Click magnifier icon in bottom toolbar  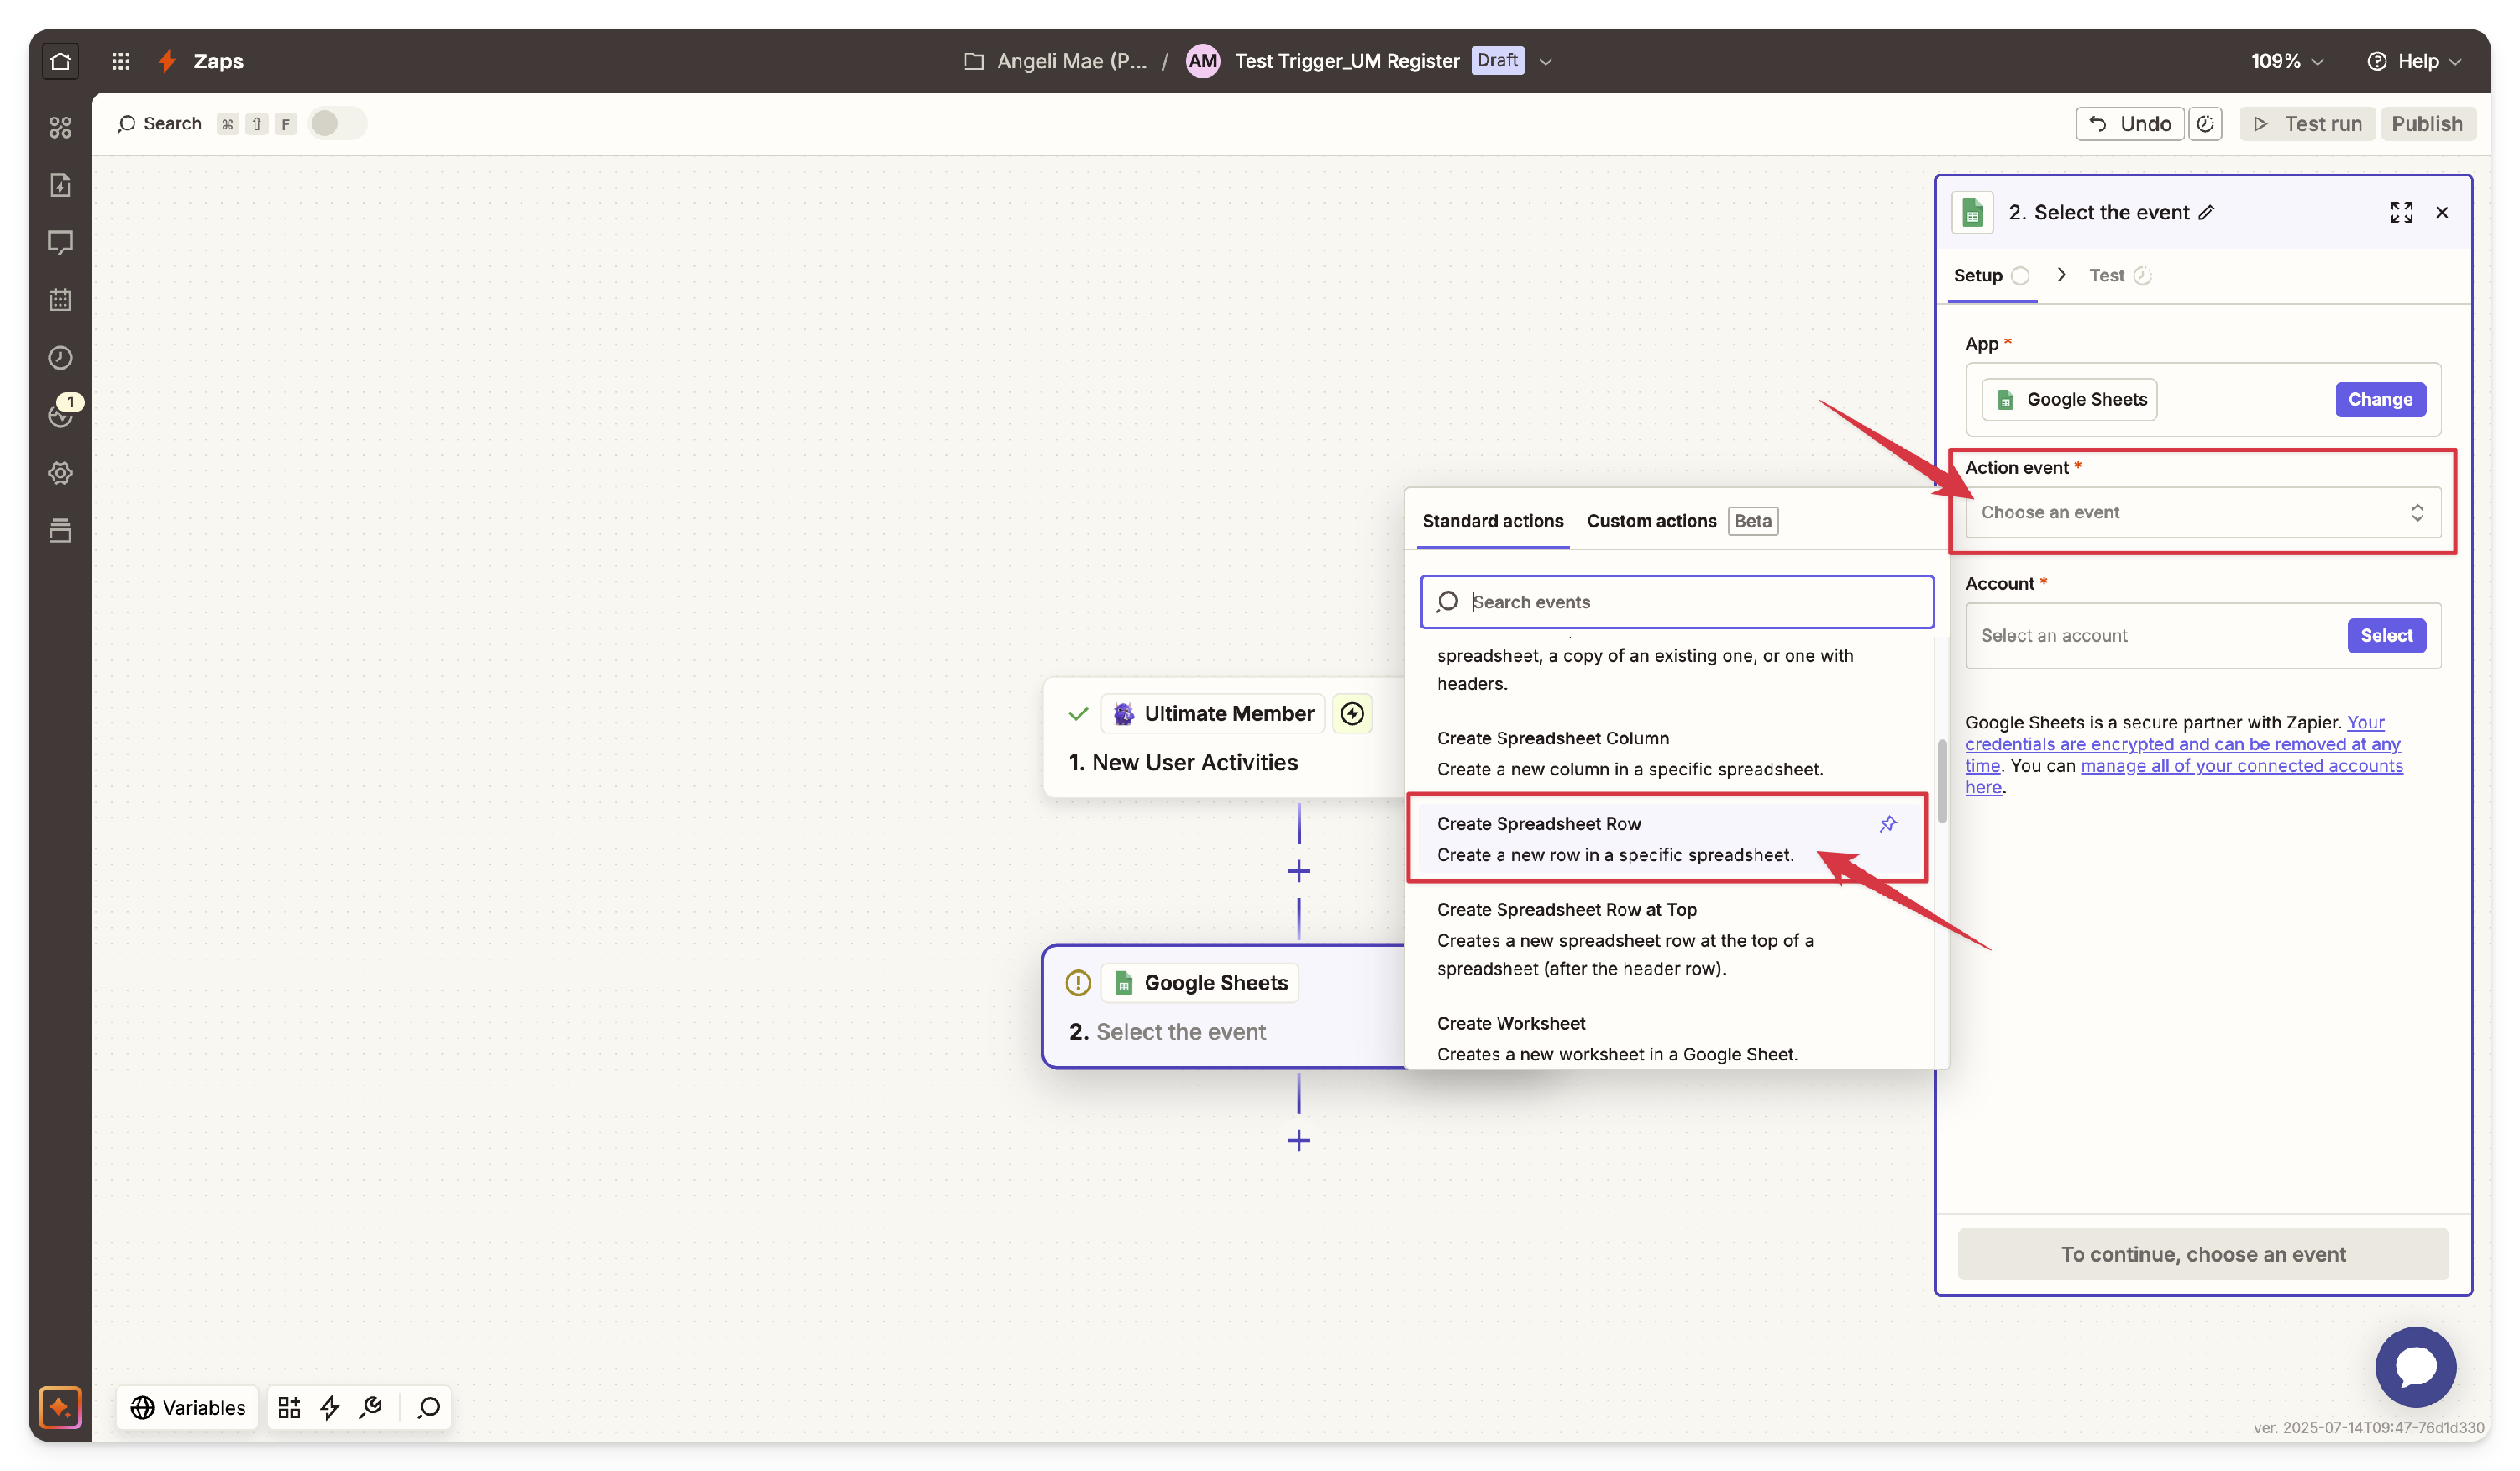pyautogui.click(x=429, y=1408)
